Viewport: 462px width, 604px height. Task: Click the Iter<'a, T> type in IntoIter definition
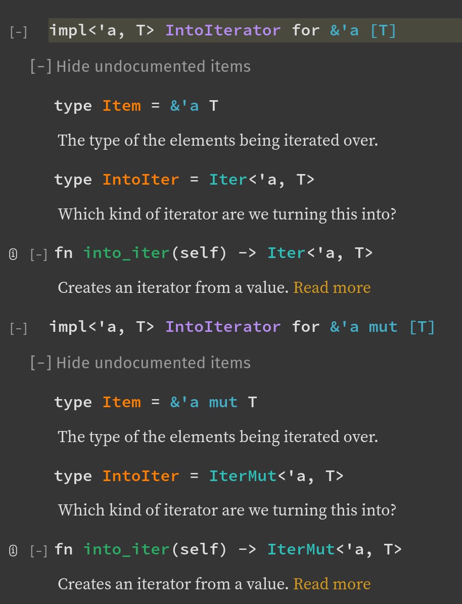[228, 180]
